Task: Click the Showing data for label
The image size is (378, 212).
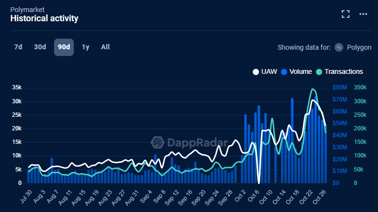Action: 304,47
